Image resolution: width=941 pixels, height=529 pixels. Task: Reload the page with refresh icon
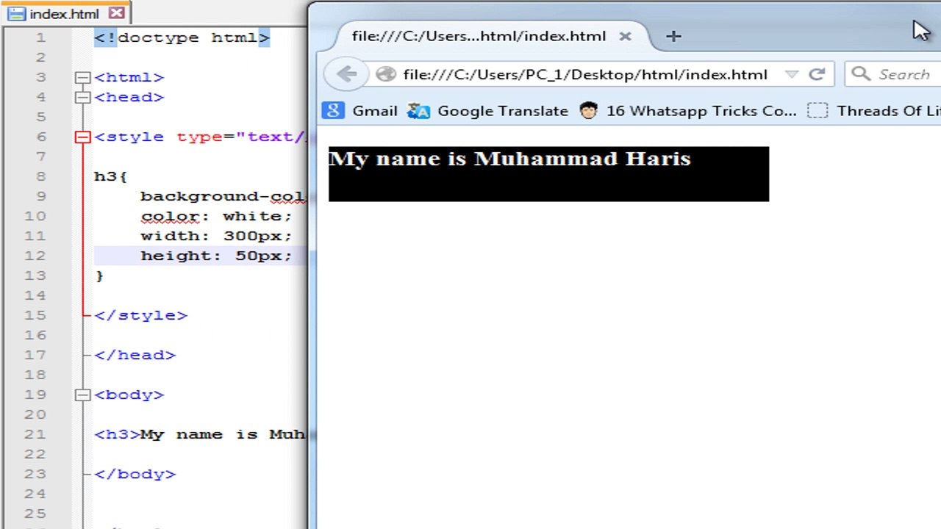click(817, 74)
